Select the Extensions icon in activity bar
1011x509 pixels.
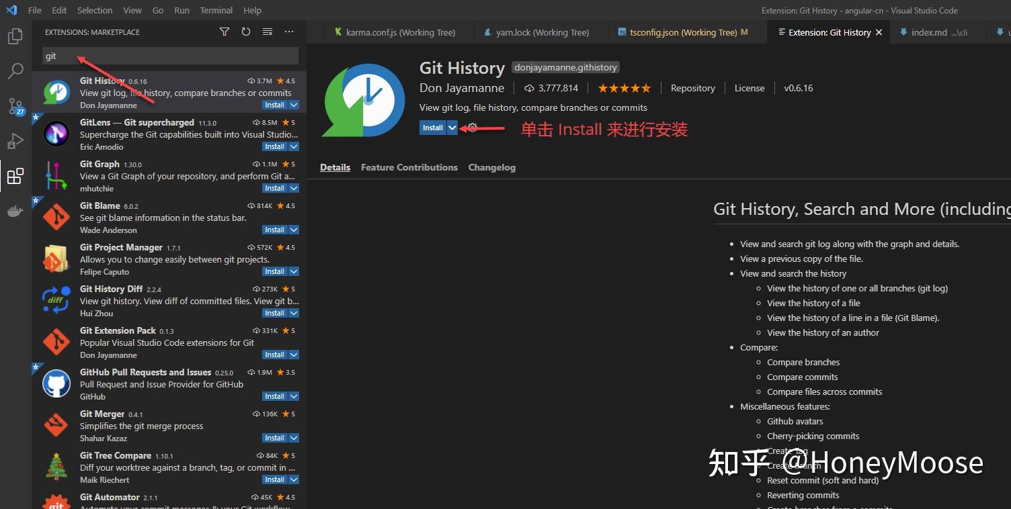[x=15, y=176]
